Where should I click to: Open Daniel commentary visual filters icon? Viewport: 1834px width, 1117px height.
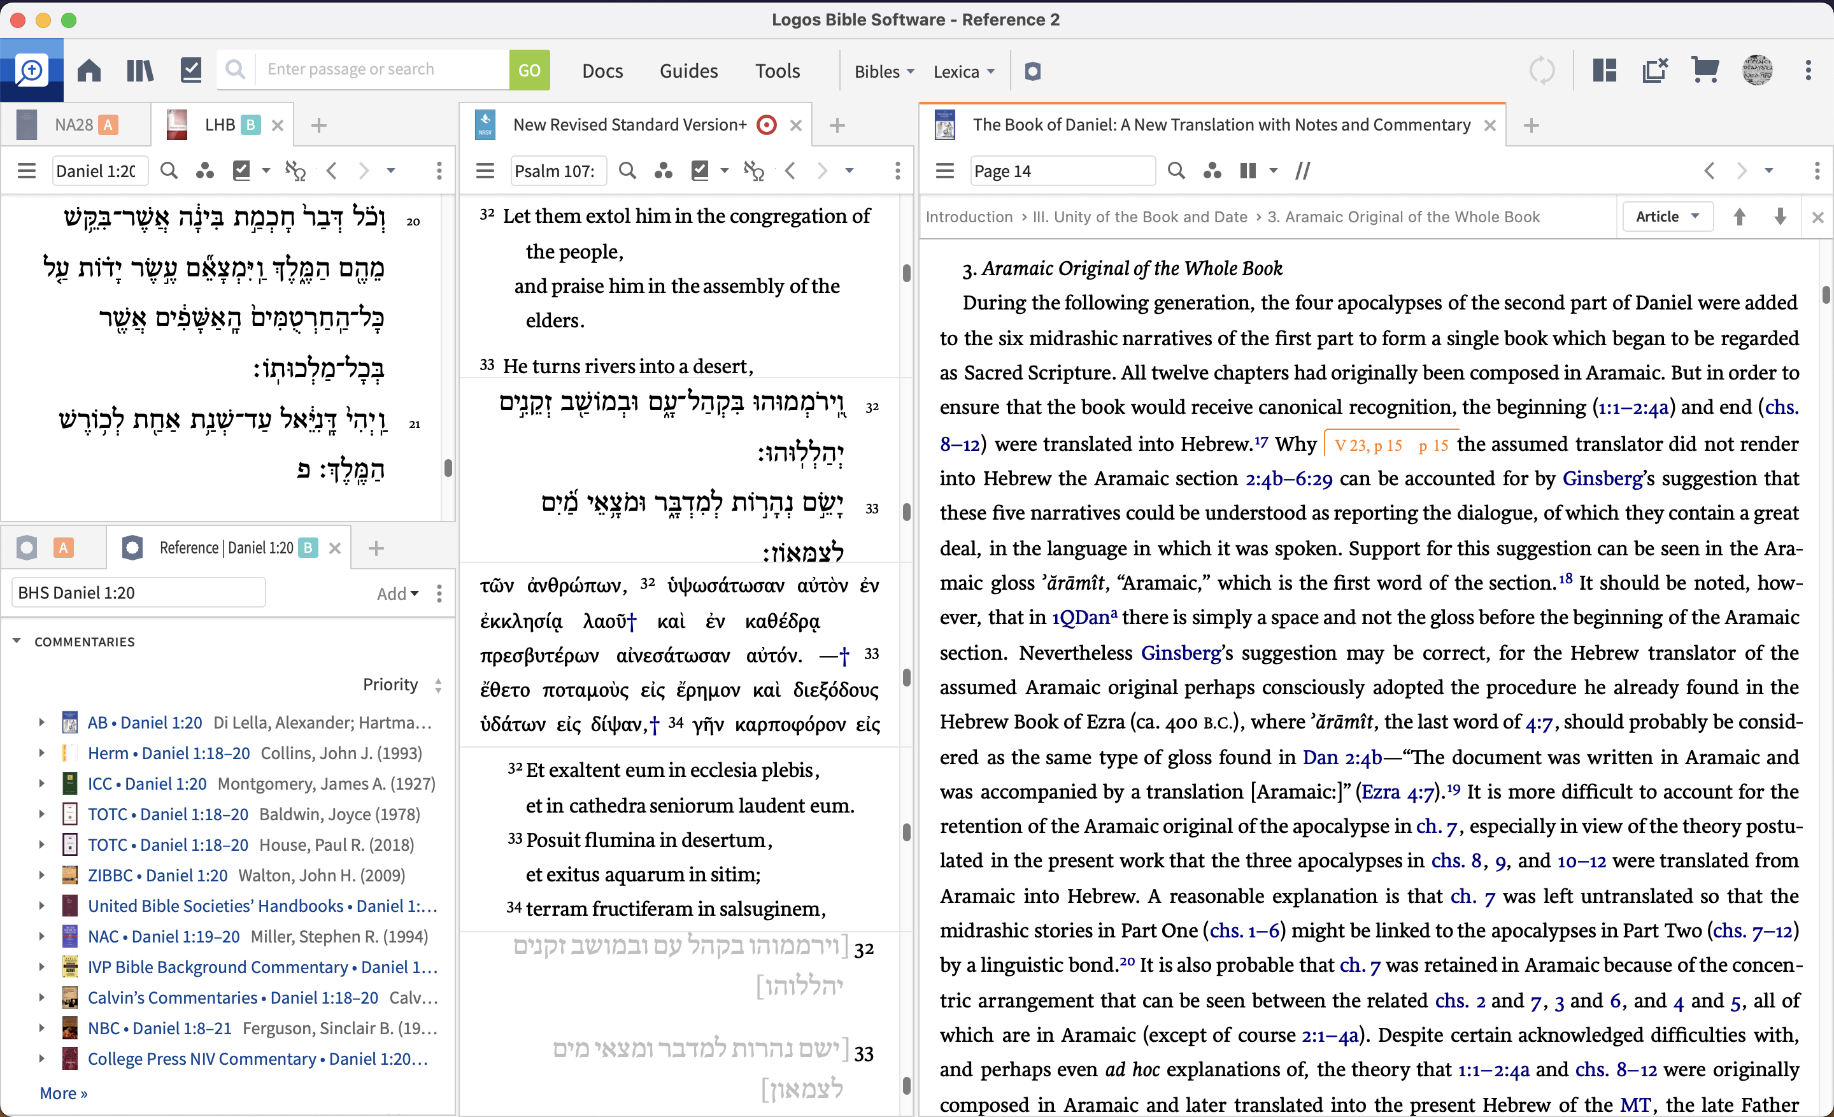click(x=1212, y=171)
